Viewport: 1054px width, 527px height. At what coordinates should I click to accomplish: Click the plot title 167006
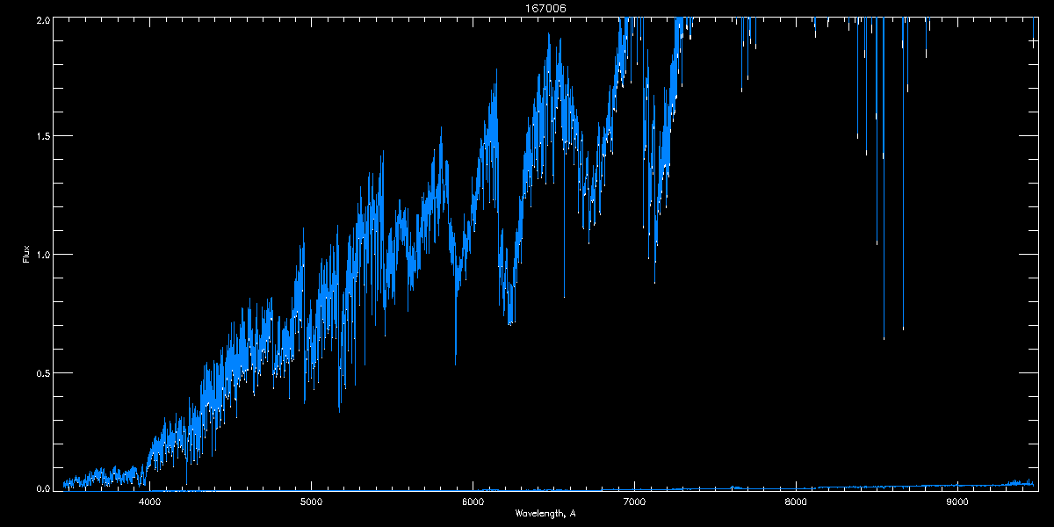(545, 8)
